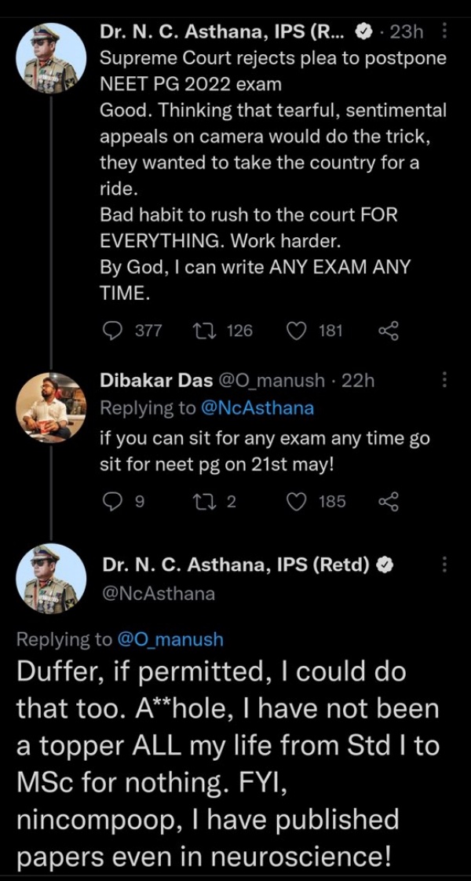471x881 pixels.
Task: Click the @NcAsthana handle under bottom name
Action: point(158,594)
